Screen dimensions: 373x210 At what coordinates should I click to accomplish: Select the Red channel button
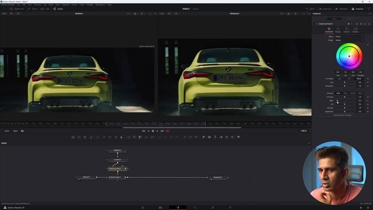click(346, 93)
